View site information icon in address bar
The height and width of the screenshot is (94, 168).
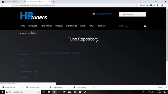13,5
